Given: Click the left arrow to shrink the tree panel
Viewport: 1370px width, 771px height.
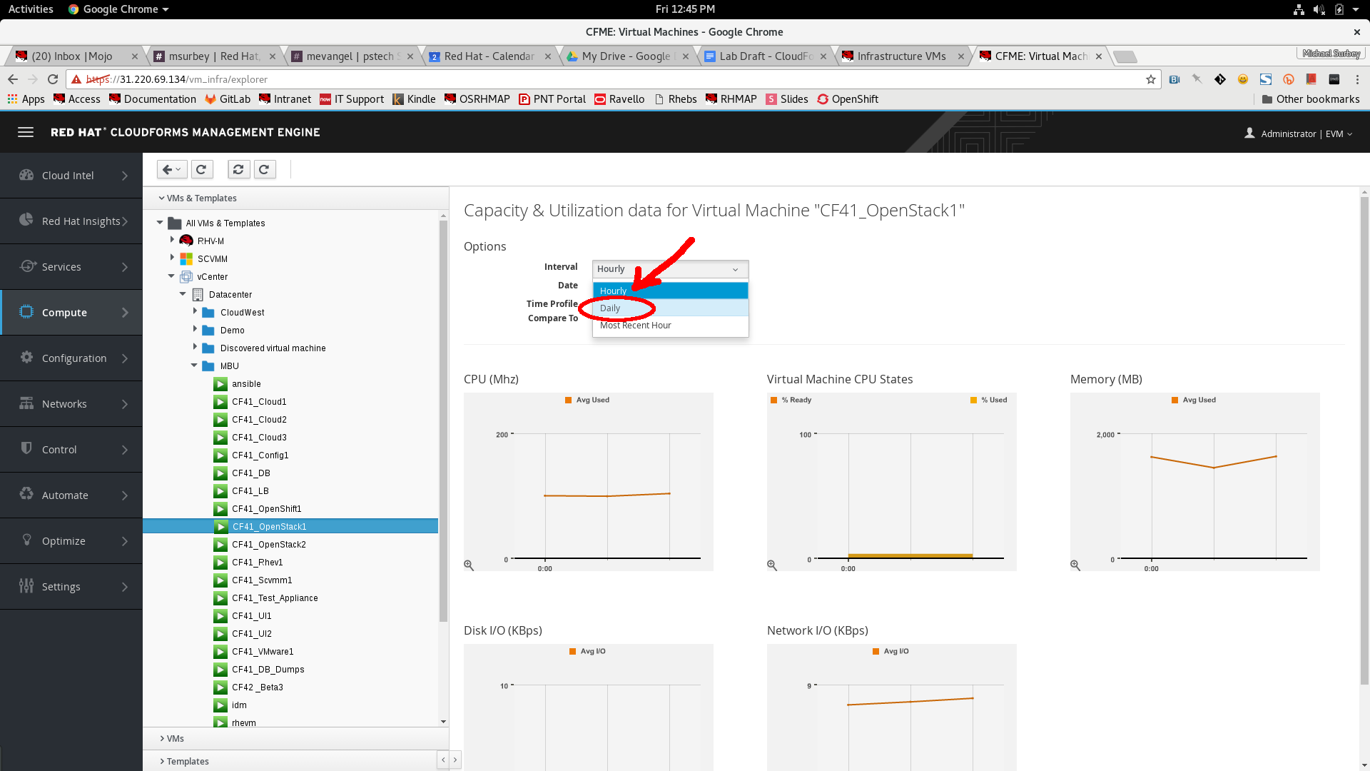Looking at the screenshot, I should (443, 760).
